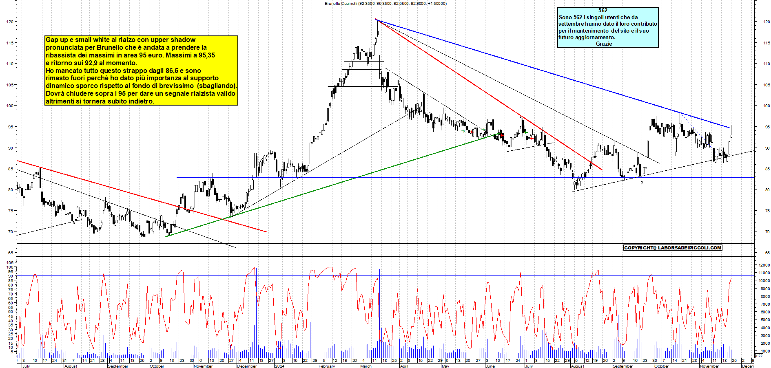
Task: Click the line 'Dovrà chiudere sopra i 95' in yellow box
Action: [x=140, y=93]
